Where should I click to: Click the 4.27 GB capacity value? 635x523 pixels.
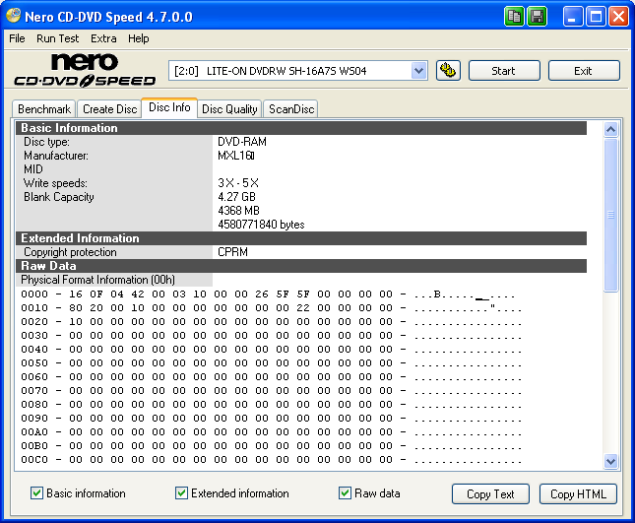point(236,197)
